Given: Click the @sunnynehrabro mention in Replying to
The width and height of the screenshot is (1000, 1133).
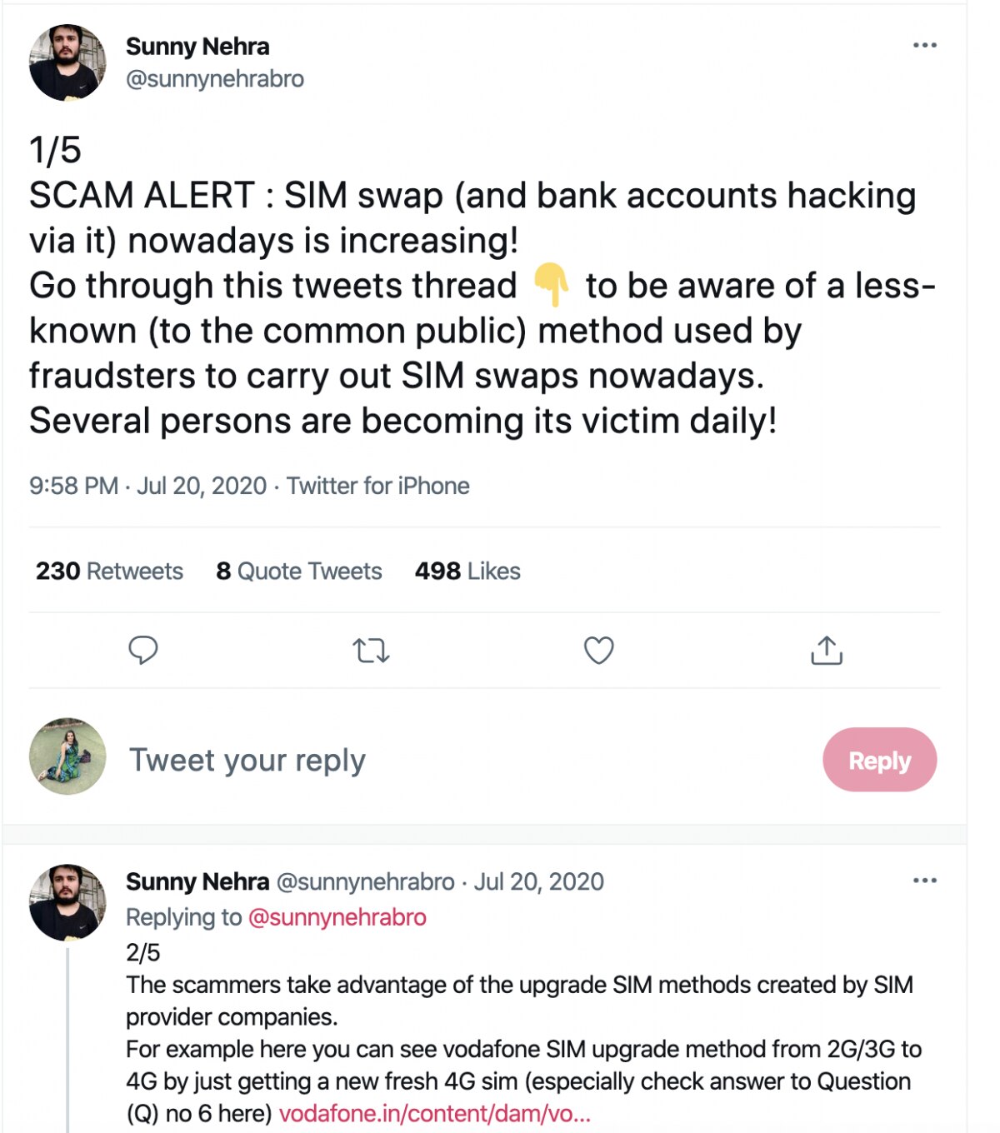Looking at the screenshot, I should point(337,917).
